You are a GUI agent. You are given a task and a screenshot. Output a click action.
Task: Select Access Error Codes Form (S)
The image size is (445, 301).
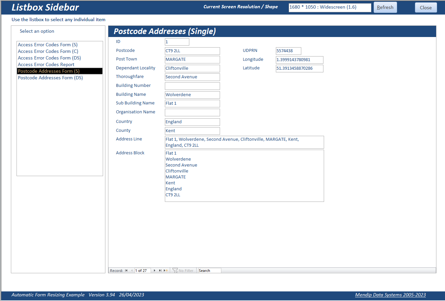(60, 45)
